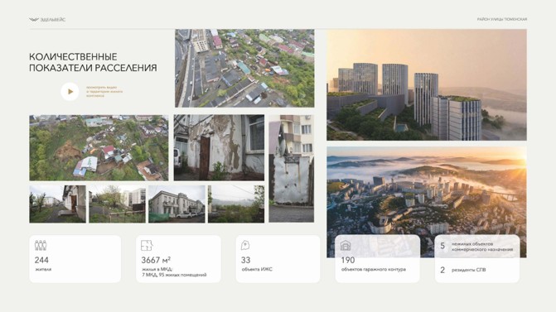The image size is (556, 312).
Task: Open the video link text beside play button
Action: pos(104,91)
